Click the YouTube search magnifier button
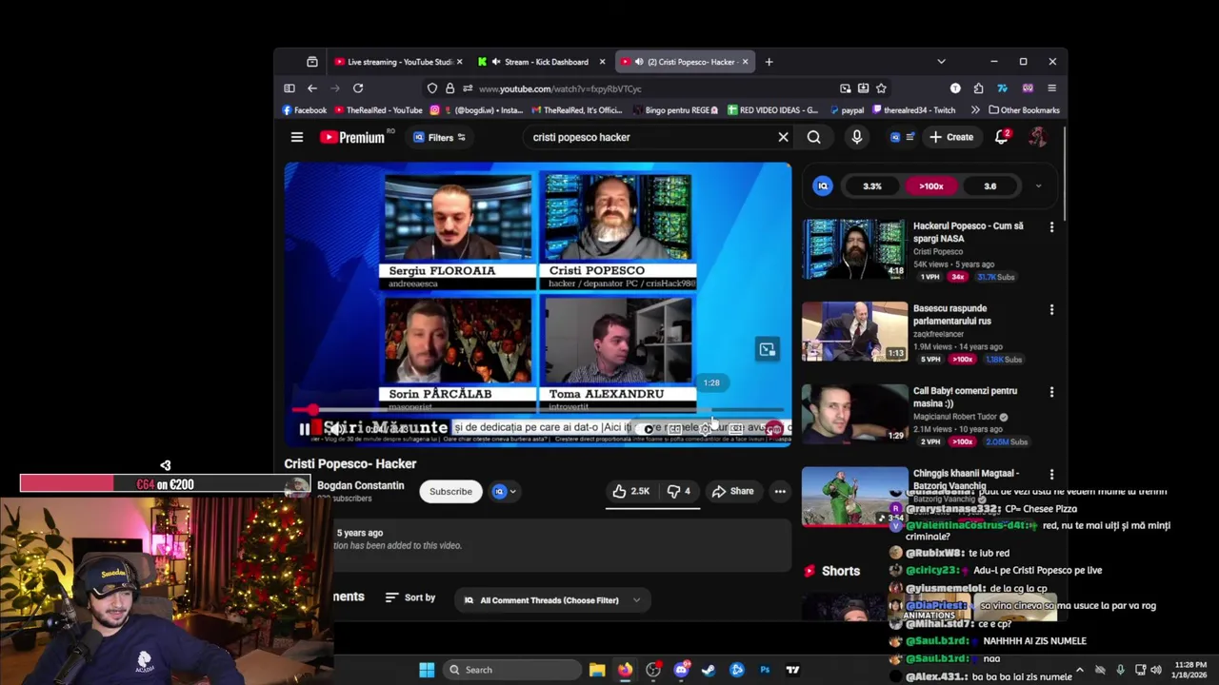Screen dimensions: 1219x685 pos(814,137)
